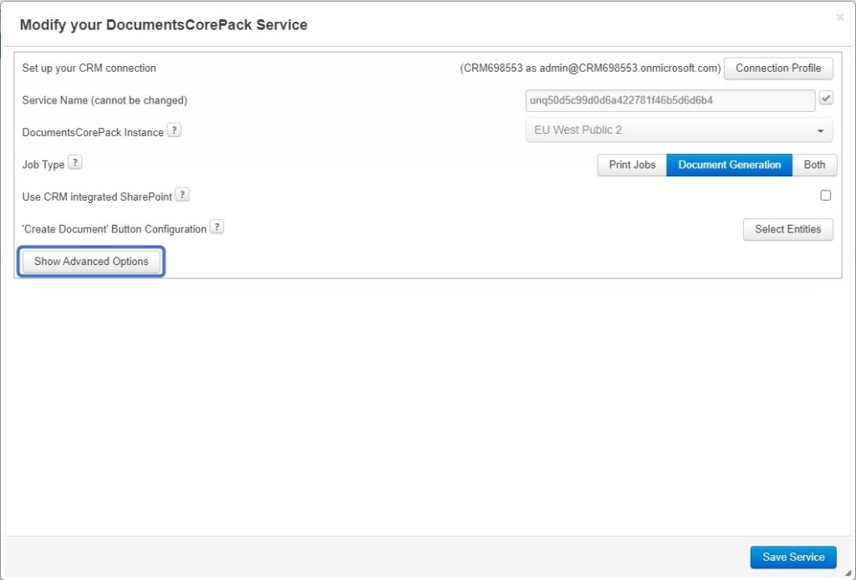Viewport: 856px width, 580px height.
Task: Click Connection Profile button
Action: (778, 69)
